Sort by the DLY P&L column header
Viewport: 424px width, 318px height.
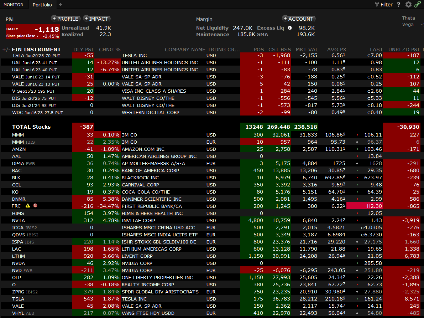pos(84,50)
